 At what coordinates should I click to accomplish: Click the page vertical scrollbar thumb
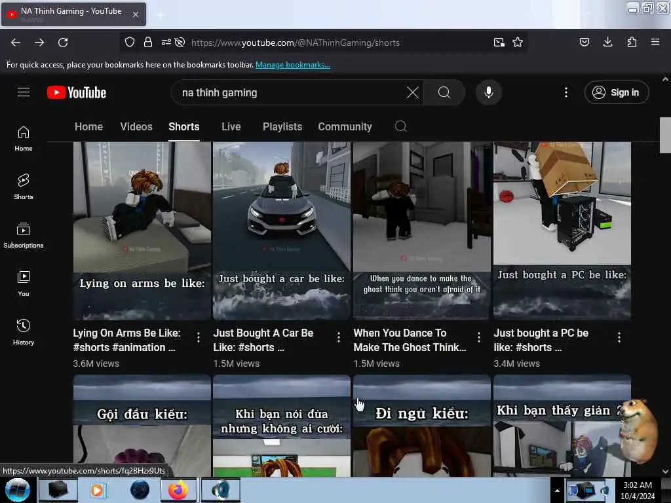point(665,135)
